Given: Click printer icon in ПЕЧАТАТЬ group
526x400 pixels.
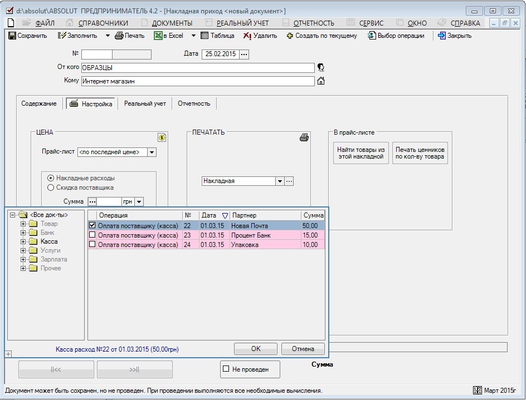Looking at the screenshot, I should click(304, 137).
